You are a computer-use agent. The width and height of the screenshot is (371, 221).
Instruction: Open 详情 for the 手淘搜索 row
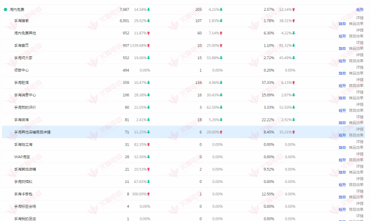pyautogui.click(x=360, y=18)
